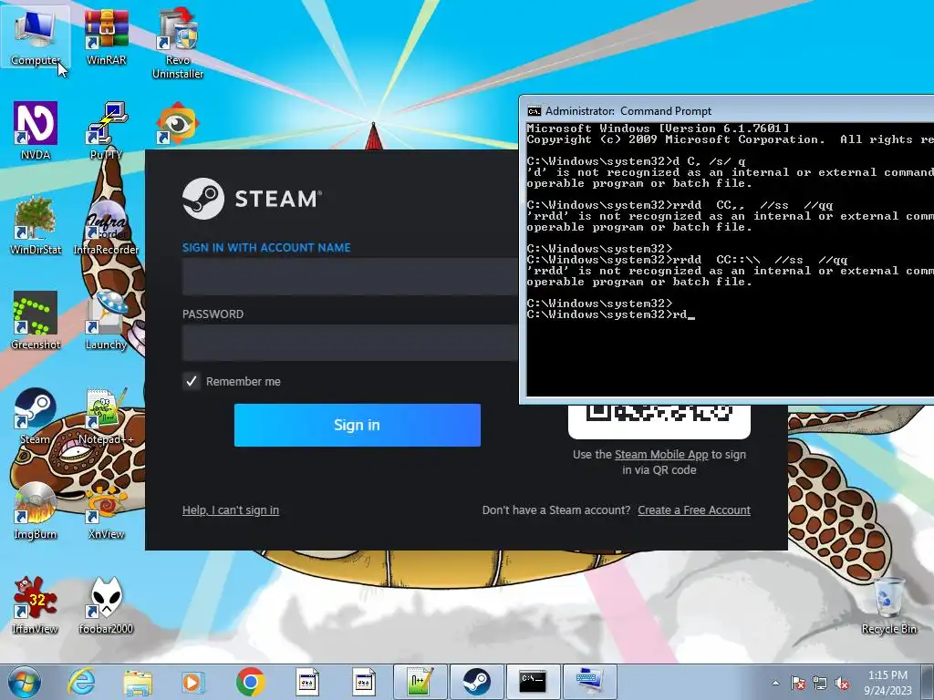Open the Steam Mobile App link
This screenshot has width=934, height=700.
[x=661, y=454]
